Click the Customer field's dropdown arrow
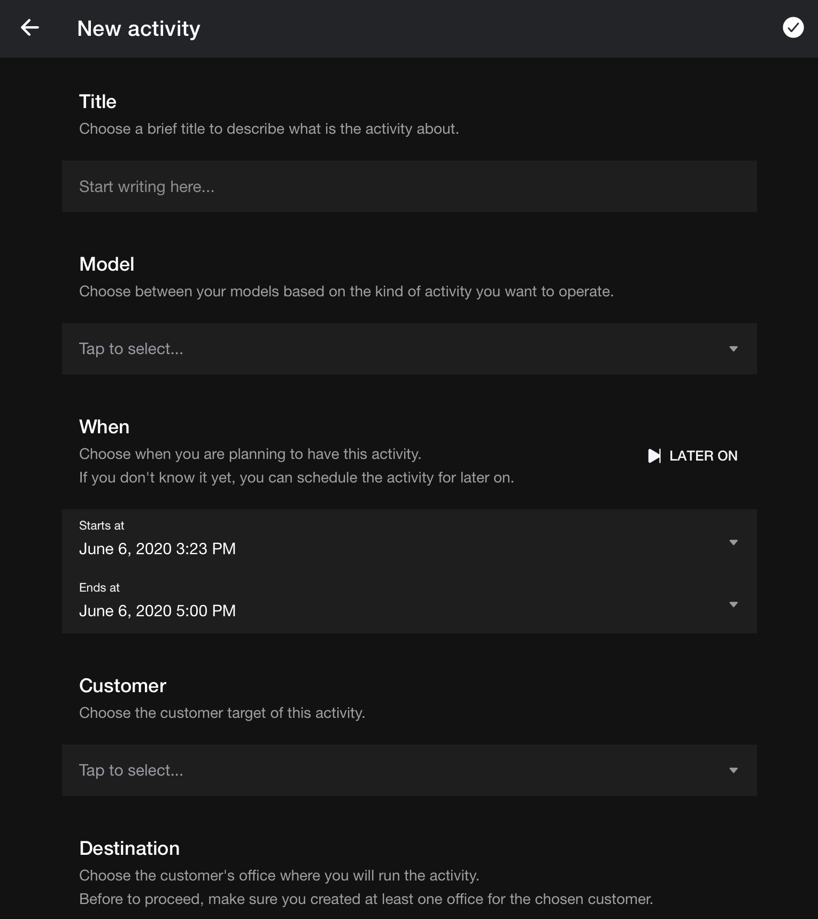The height and width of the screenshot is (919, 818). (734, 770)
